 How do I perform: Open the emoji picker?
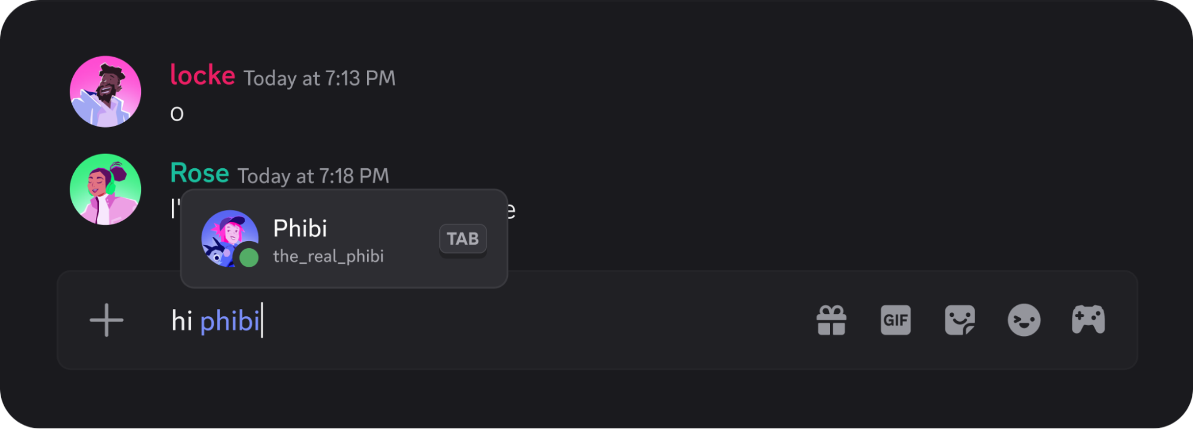[1024, 320]
